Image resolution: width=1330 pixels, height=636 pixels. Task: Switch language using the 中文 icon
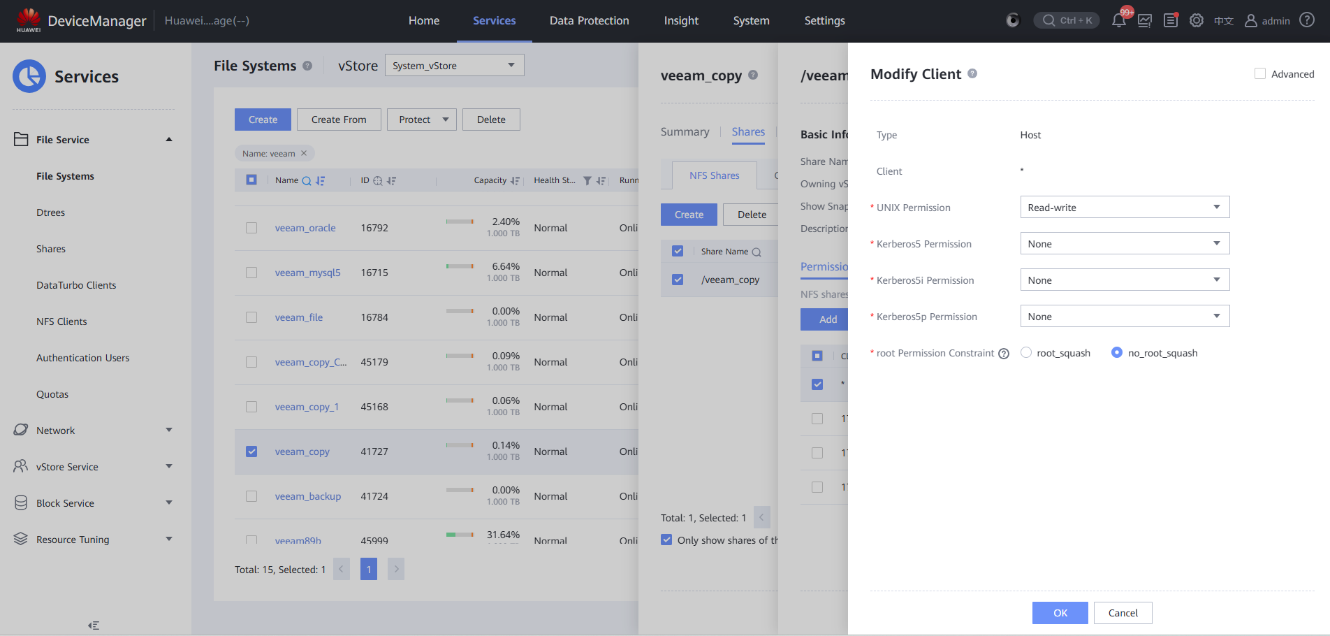coord(1223,21)
